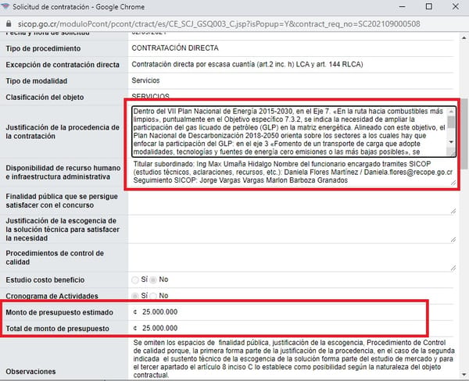The image size is (469, 381).
Task: Click the Justificación textarea scroll-down arrow
Action: 451,142
